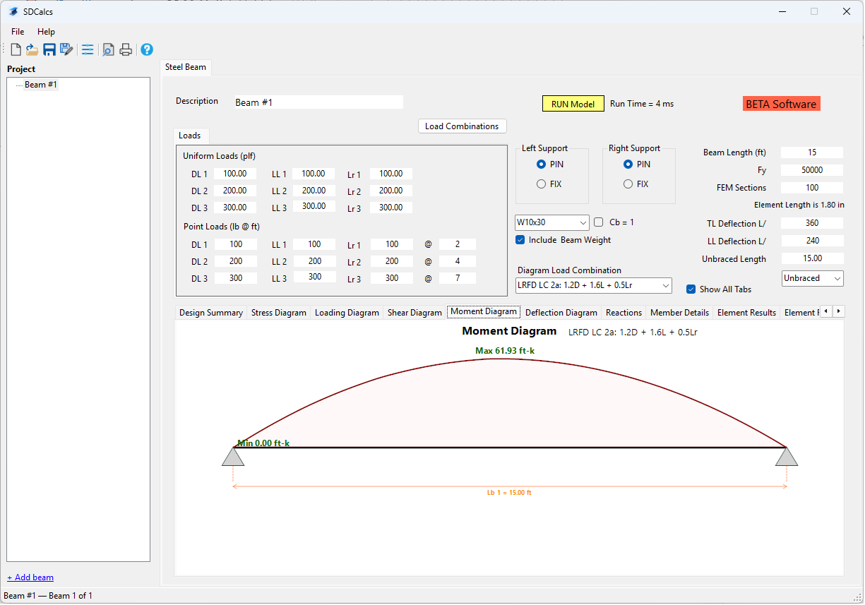
Task: Switch to Design Summary tab
Action: 211,313
